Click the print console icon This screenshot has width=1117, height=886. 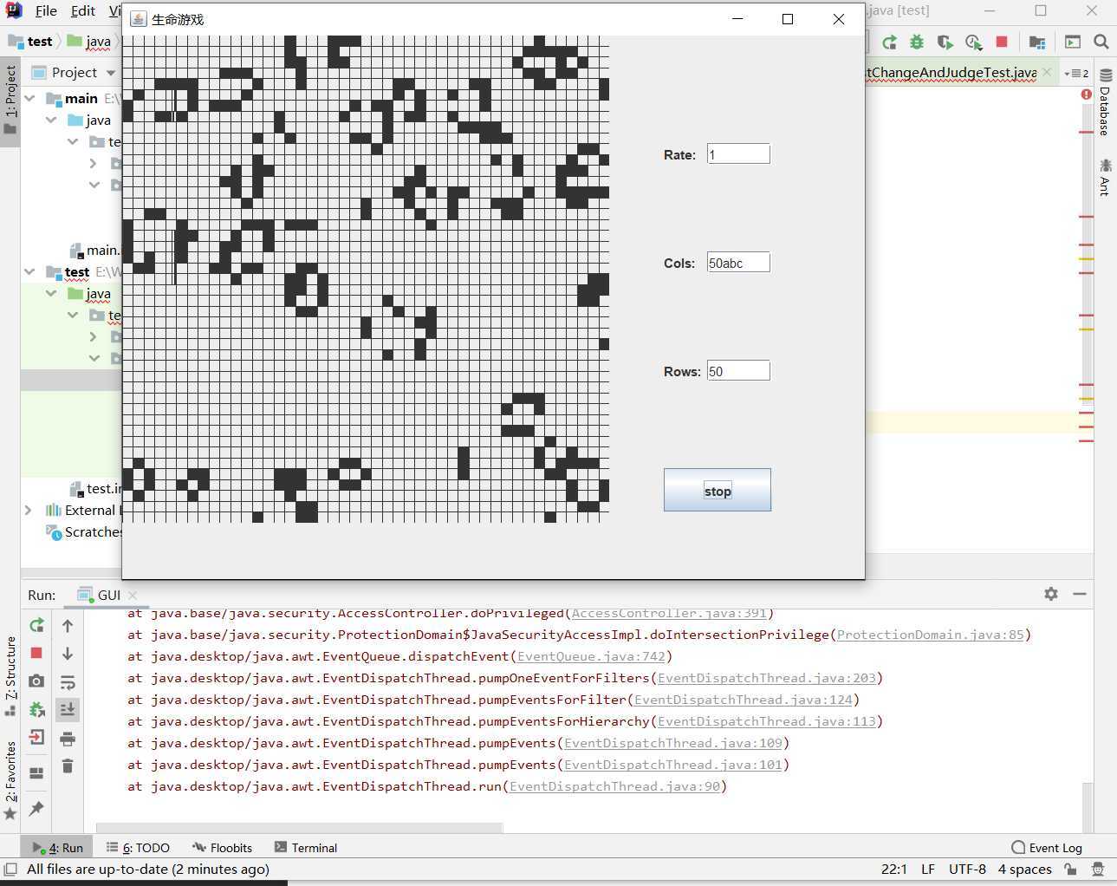68,739
